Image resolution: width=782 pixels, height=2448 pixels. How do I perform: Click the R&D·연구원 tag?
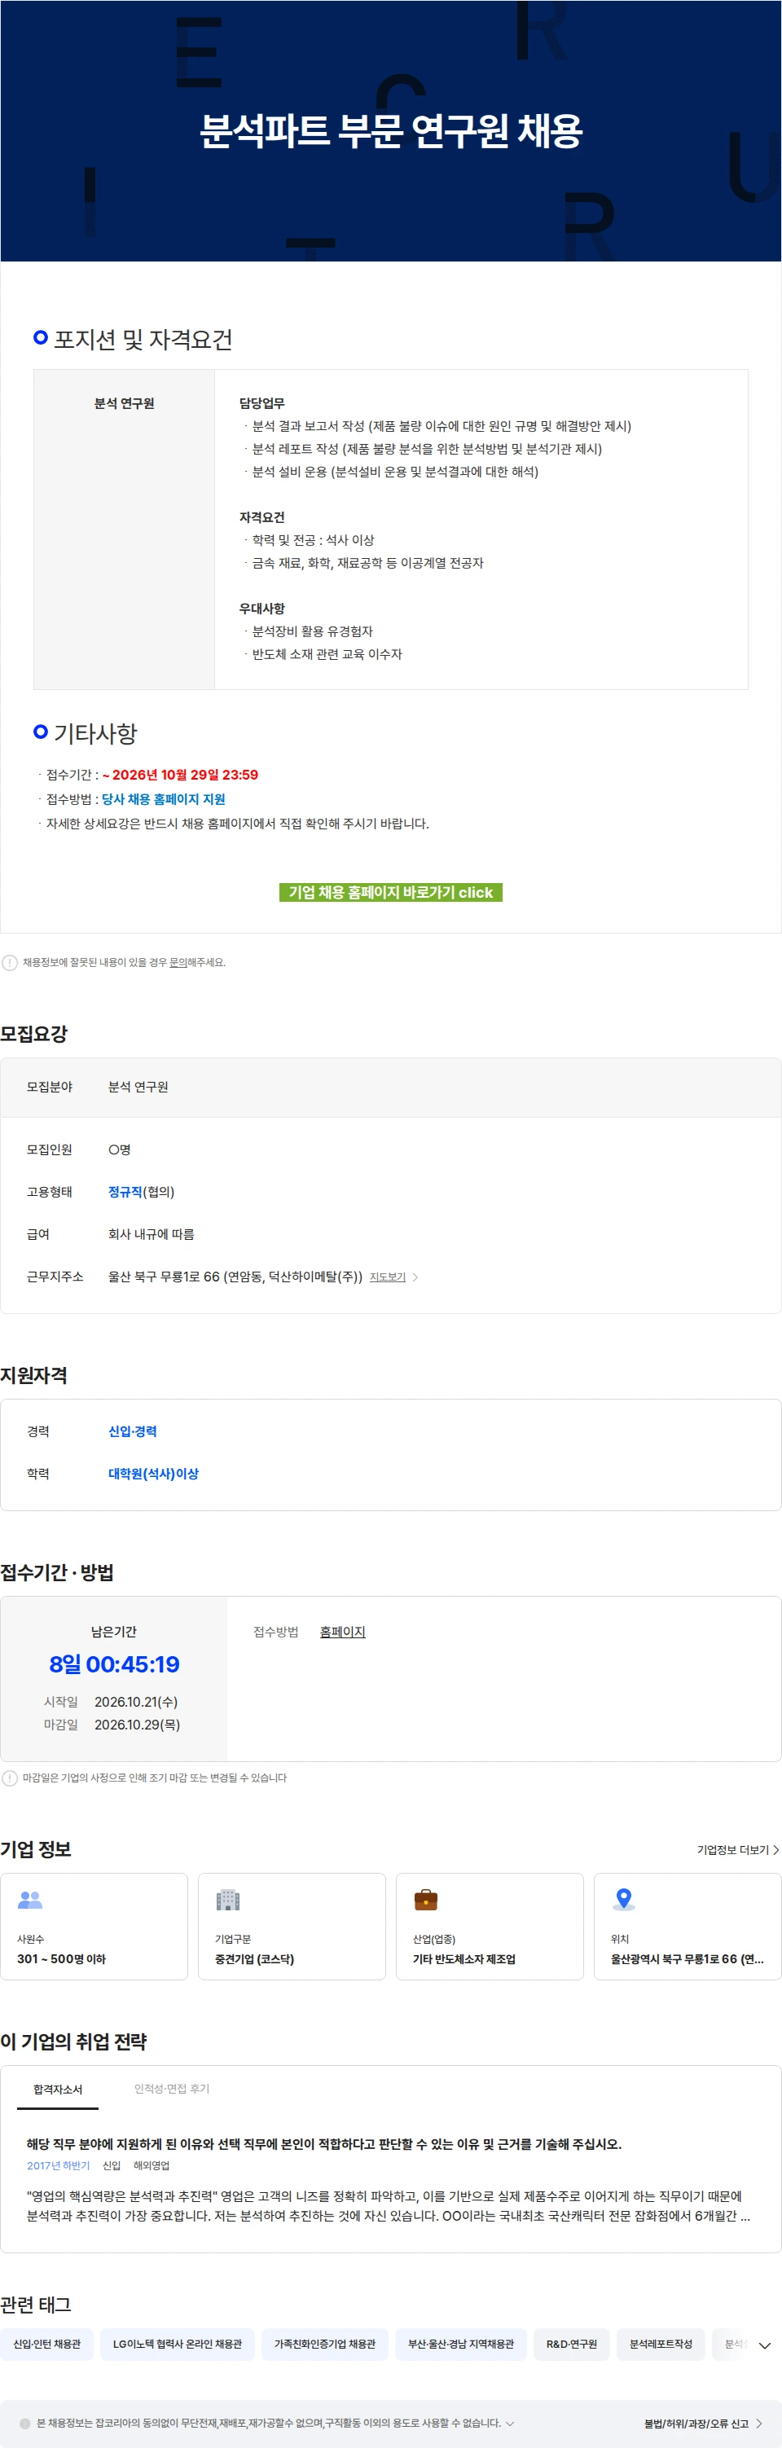coord(571,2345)
